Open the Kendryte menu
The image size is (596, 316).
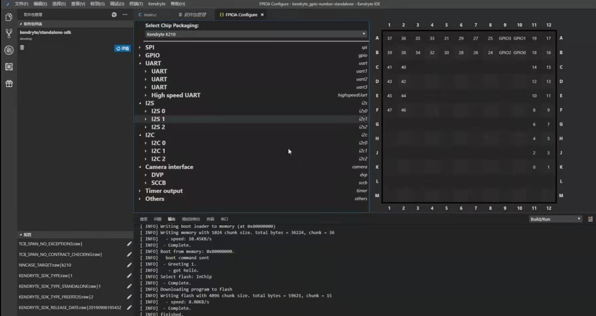[x=157, y=4]
